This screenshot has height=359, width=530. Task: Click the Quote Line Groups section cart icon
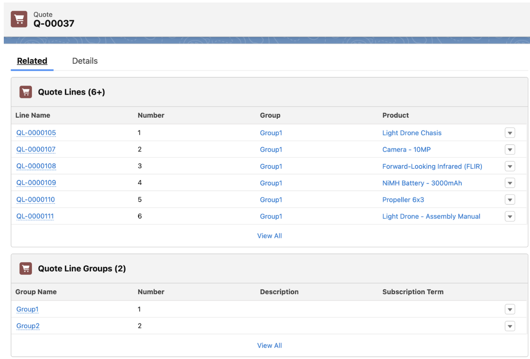click(26, 268)
